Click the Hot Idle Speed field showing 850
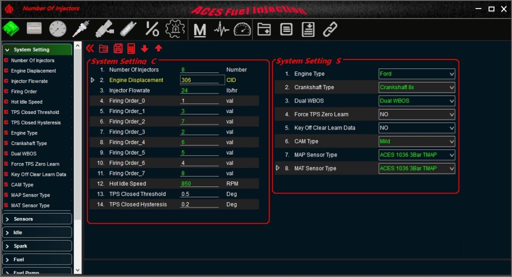Screen dimensions: 512x277 pyautogui.click(x=199, y=183)
